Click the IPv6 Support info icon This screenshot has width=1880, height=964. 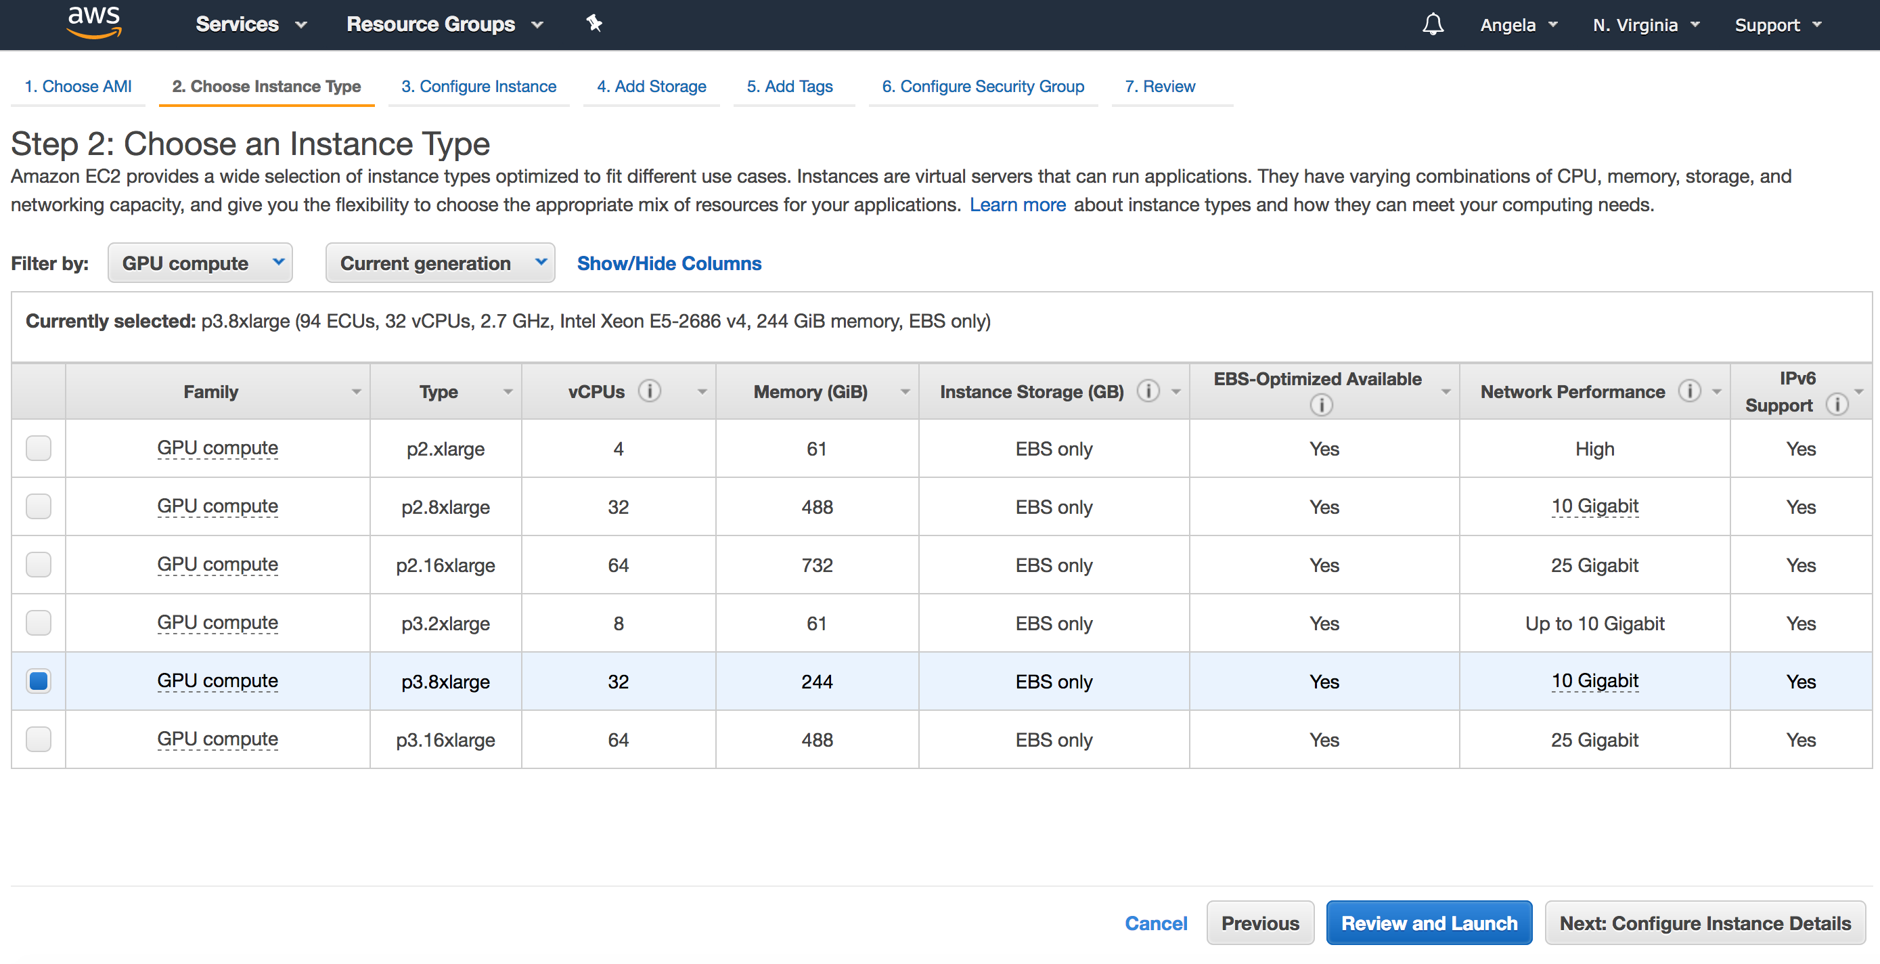click(1837, 405)
